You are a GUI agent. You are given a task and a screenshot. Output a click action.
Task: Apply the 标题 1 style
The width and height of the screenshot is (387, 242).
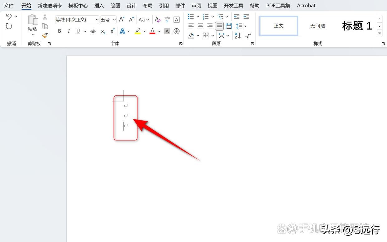[357, 26]
